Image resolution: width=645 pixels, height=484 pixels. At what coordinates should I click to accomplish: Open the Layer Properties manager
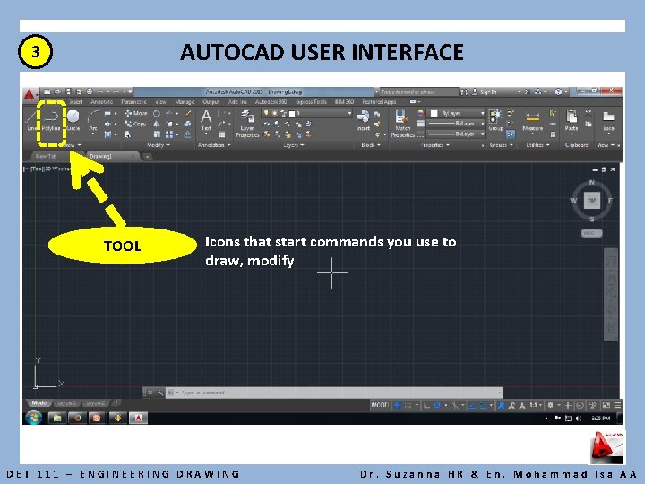pos(247,124)
